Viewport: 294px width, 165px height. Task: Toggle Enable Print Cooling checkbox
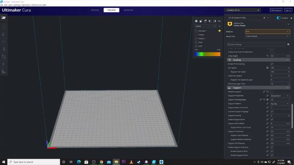272,64
